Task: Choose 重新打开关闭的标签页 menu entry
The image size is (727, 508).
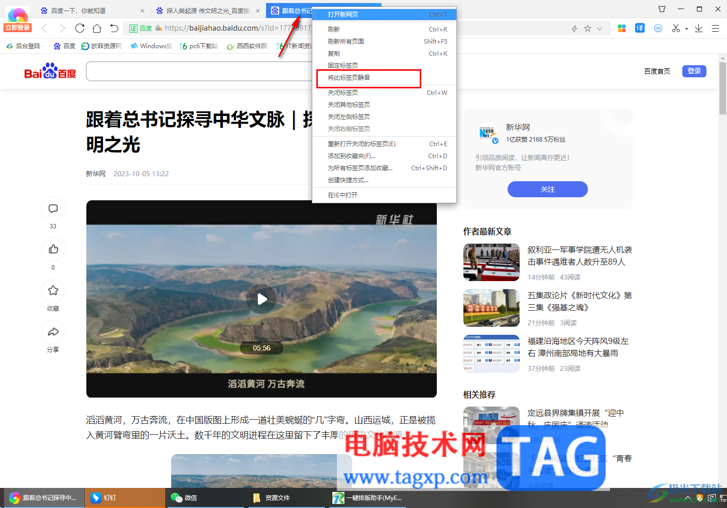Action: point(384,144)
